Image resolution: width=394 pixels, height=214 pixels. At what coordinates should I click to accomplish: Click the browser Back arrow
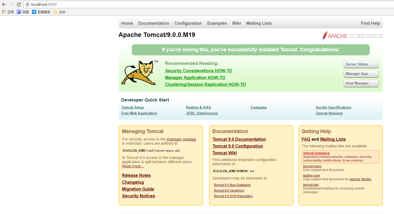4,4
